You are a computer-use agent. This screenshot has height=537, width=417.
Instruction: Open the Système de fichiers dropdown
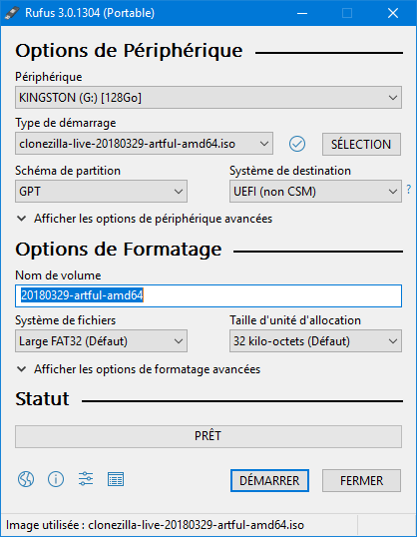click(x=101, y=340)
